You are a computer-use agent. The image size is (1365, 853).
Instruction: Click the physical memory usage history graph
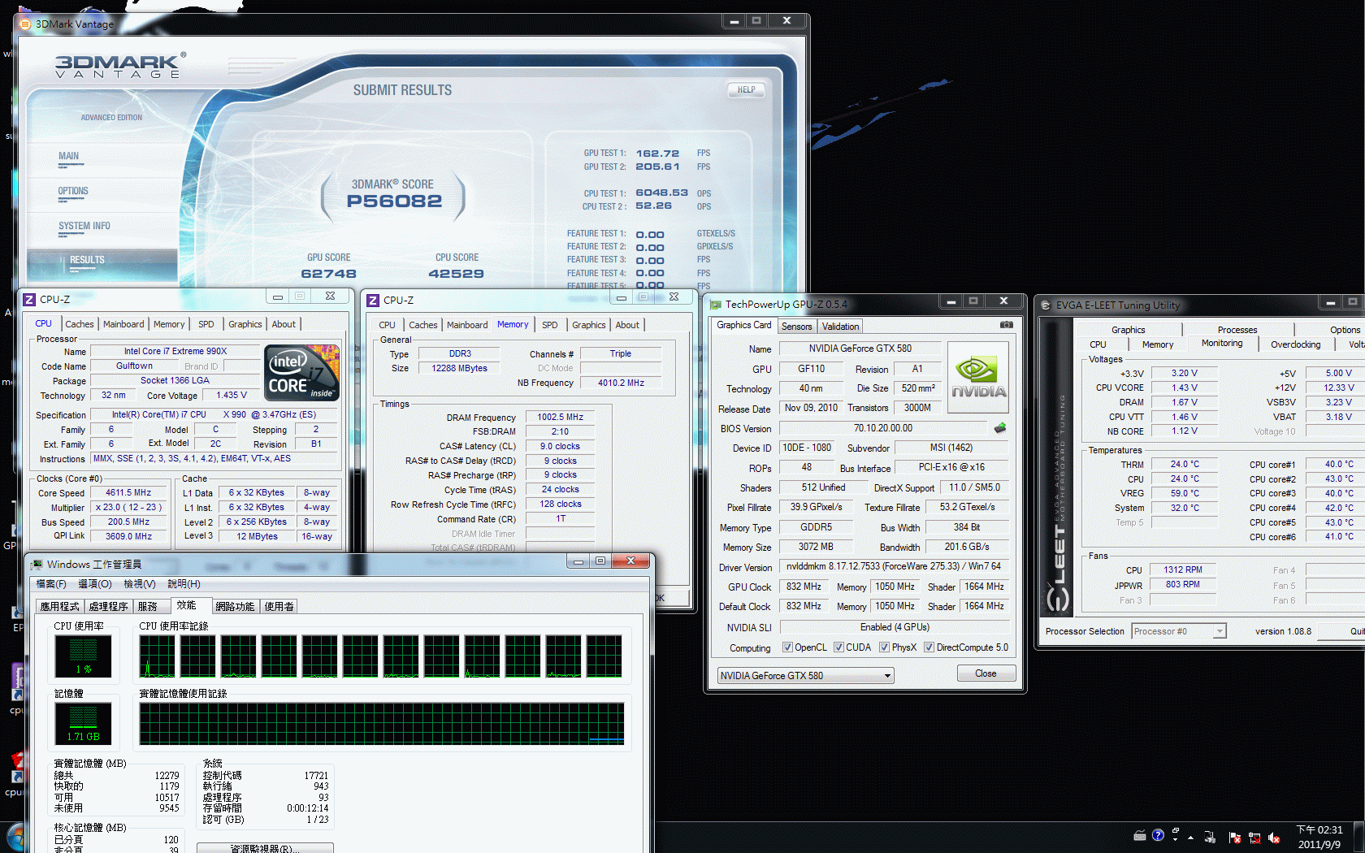tap(382, 724)
